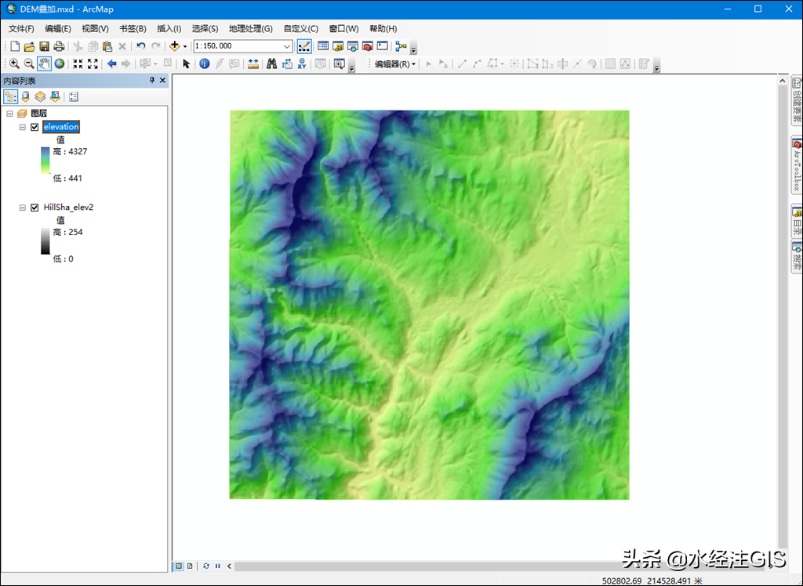Open the 地理处理(G) menu
Image resolution: width=803 pixels, height=586 pixels.
coord(250,29)
